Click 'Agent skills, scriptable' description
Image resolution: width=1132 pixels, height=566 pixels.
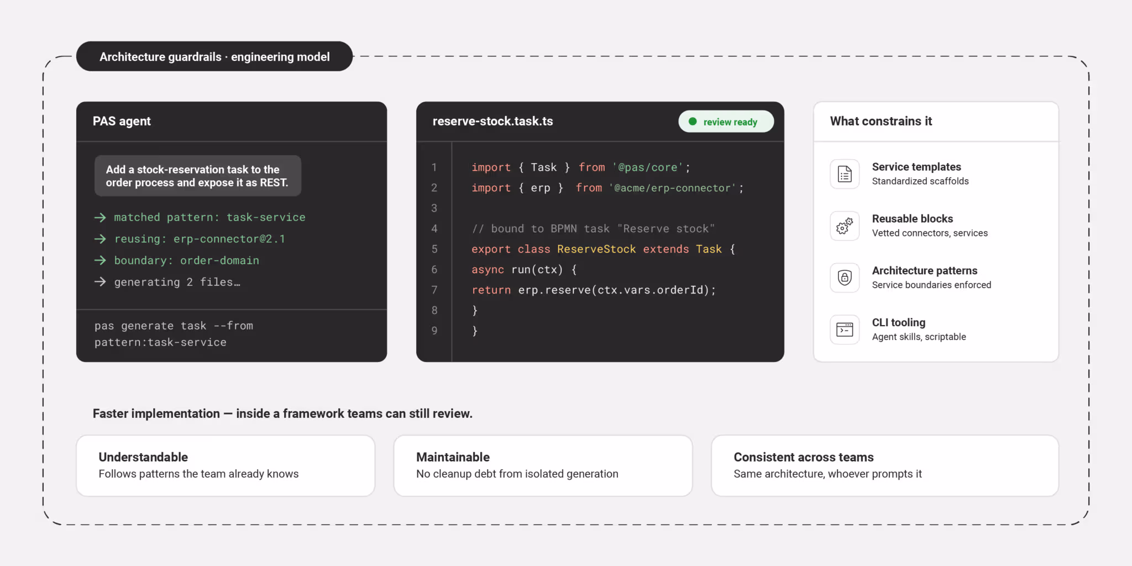coord(919,337)
